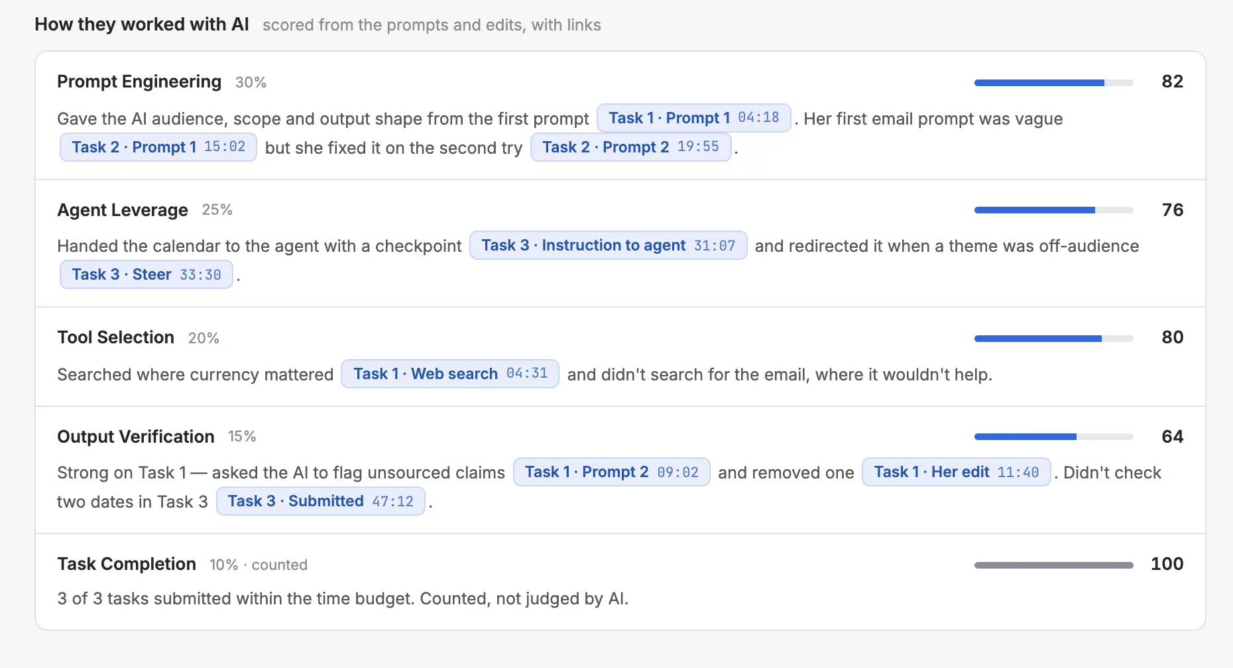Click the gray Task Completion progress bar

coord(1053,565)
